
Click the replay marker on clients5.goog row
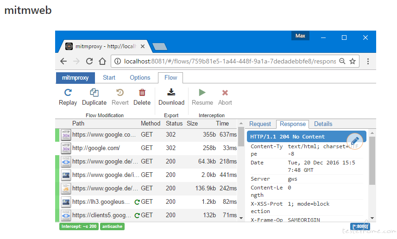[137, 215]
